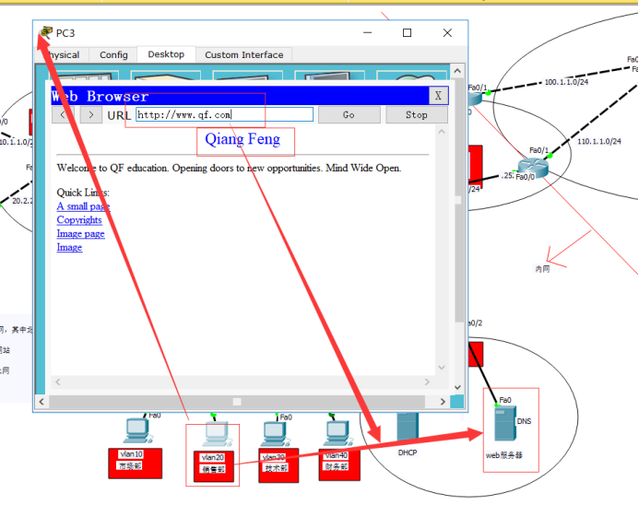Open the Physical tab in PC3
639x517 pixels.
tap(62, 54)
